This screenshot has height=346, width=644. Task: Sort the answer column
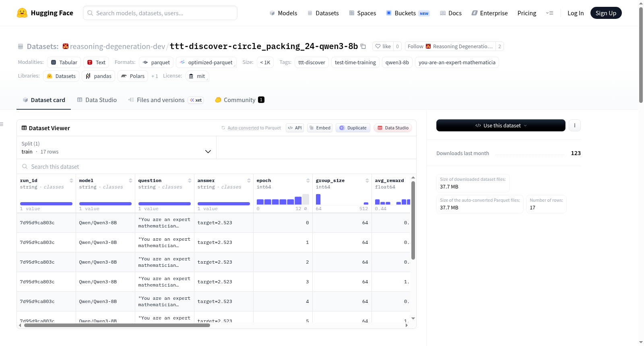point(249,180)
